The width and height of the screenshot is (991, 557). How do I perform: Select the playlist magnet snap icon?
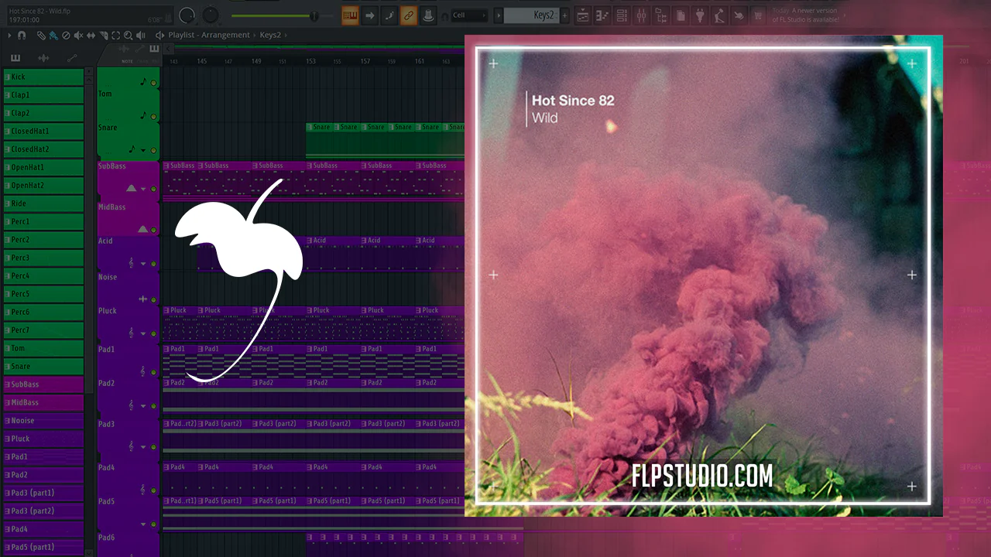point(22,36)
